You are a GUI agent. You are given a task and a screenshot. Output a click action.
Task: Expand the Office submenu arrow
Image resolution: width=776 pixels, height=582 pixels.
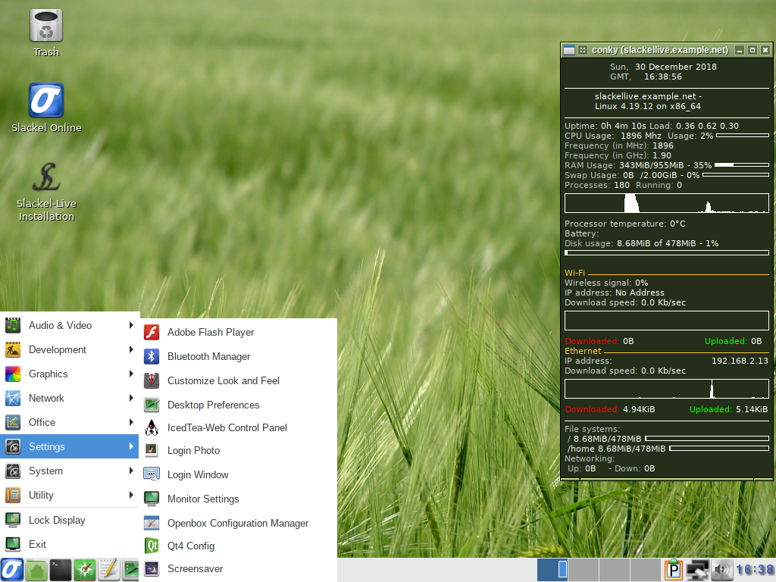tap(130, 422)
